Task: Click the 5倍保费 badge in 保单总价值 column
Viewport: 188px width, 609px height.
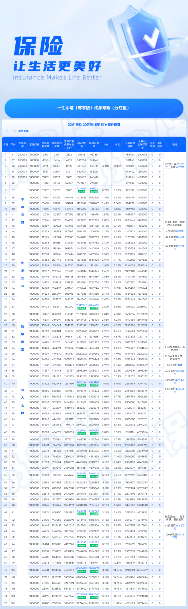Action: 94,477
